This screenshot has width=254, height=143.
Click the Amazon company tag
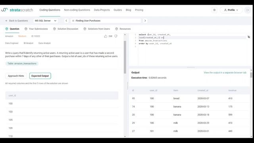coord(9,36)
